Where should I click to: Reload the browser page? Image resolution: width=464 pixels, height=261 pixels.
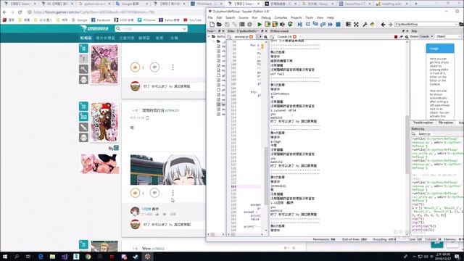coord(20,12)
